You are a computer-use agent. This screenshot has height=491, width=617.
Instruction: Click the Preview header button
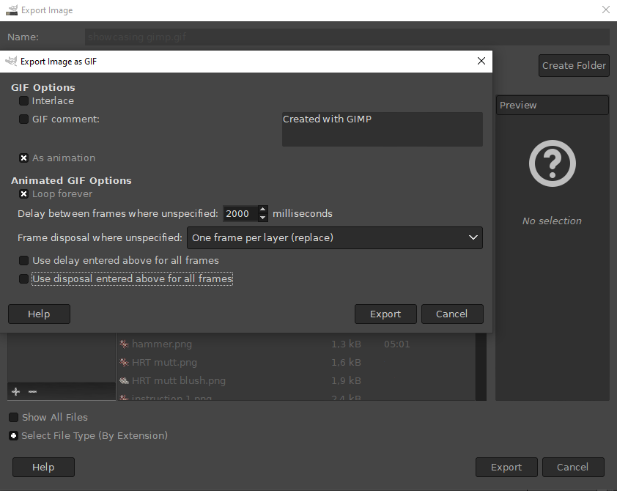tap(552, 105)
